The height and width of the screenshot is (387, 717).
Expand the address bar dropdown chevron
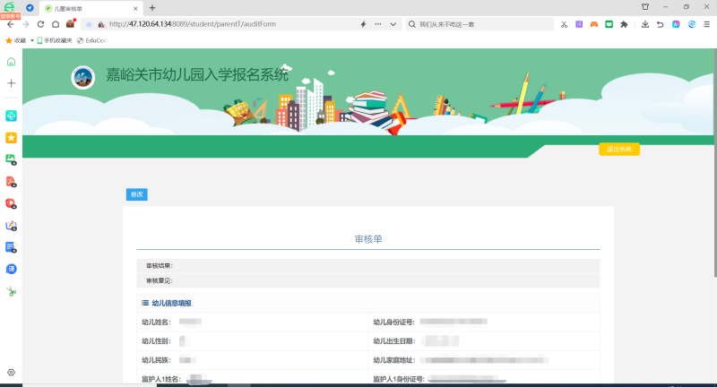point(393,24)
